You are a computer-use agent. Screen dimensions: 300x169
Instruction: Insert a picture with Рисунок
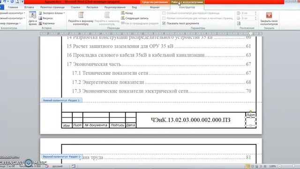46,18
